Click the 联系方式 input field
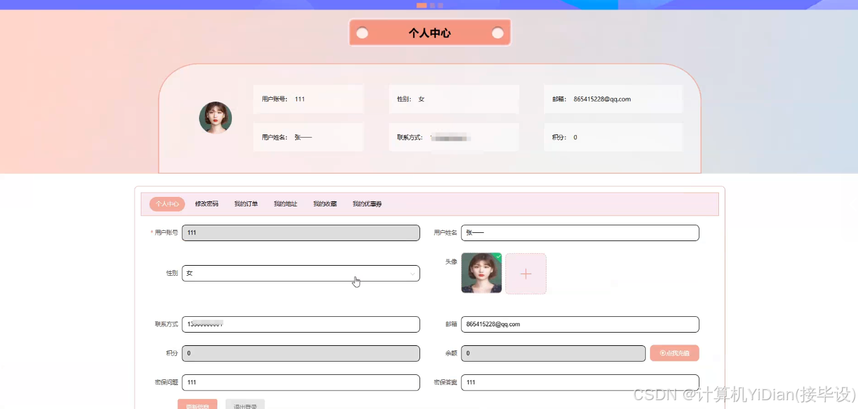The image size is (858, 409). pyautogui.click(x=301, y=324)
